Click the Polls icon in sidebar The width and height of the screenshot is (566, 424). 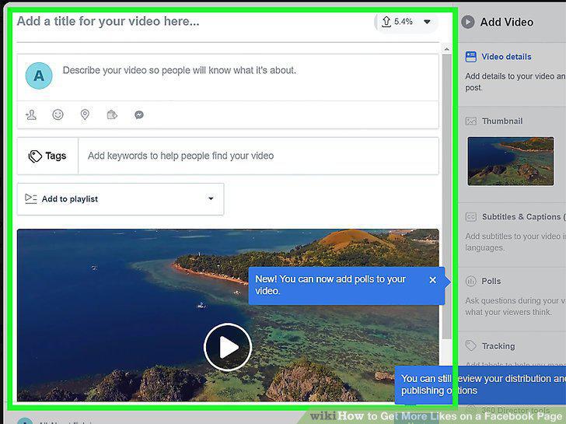pyautogui.click(x=470, y=281)
